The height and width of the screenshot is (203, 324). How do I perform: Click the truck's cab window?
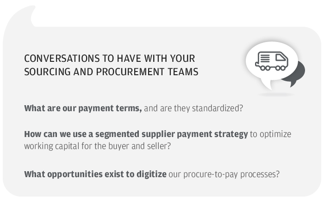point(280,58)
